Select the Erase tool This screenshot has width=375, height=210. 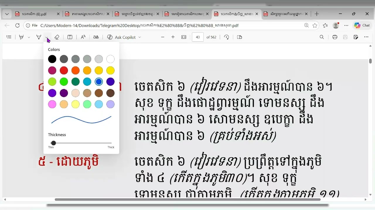click(57, 37)
